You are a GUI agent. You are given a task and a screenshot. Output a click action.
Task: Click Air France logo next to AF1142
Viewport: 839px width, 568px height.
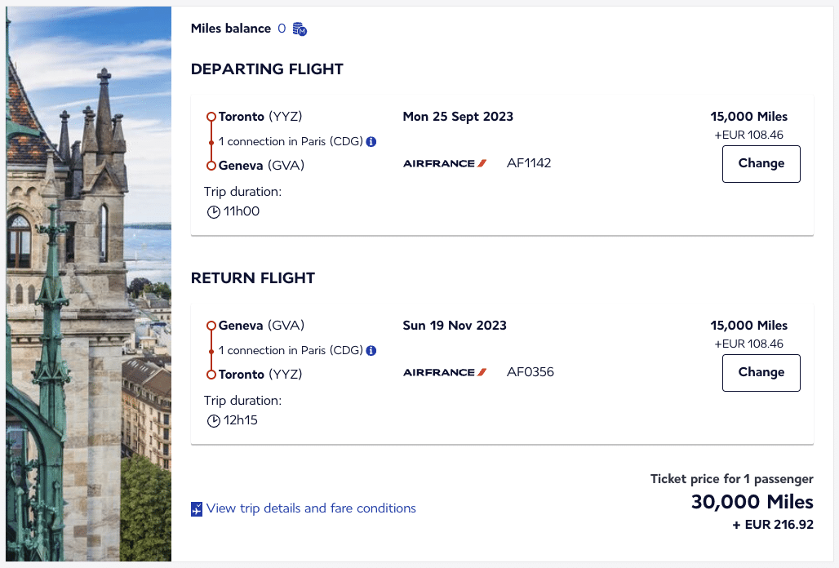445,163
